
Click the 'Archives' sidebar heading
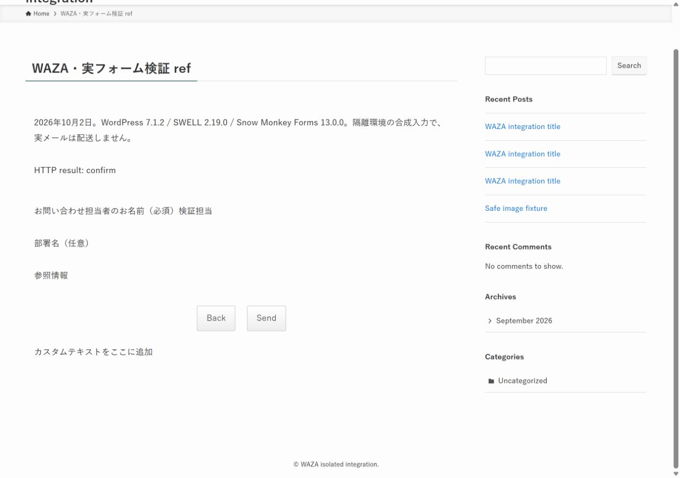click(x=500, y=297)
